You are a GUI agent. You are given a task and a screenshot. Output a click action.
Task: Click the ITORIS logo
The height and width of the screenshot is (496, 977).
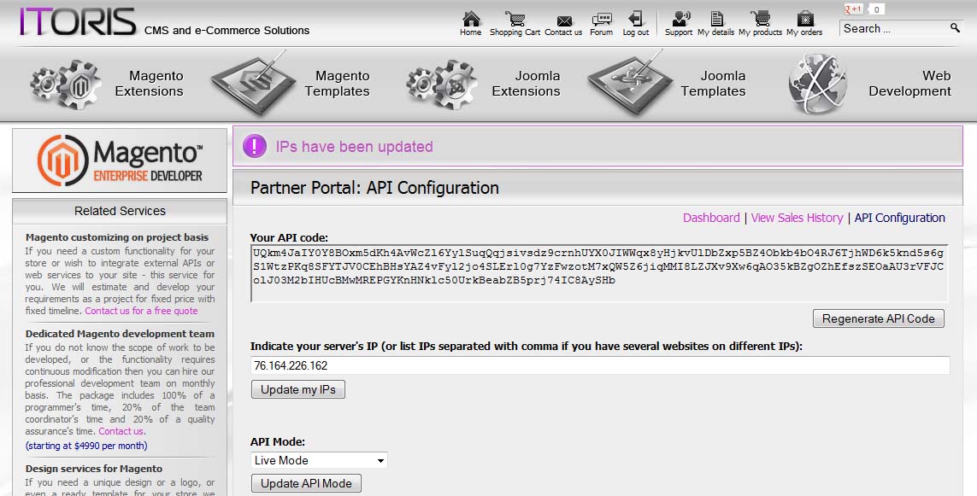point(77,21)
